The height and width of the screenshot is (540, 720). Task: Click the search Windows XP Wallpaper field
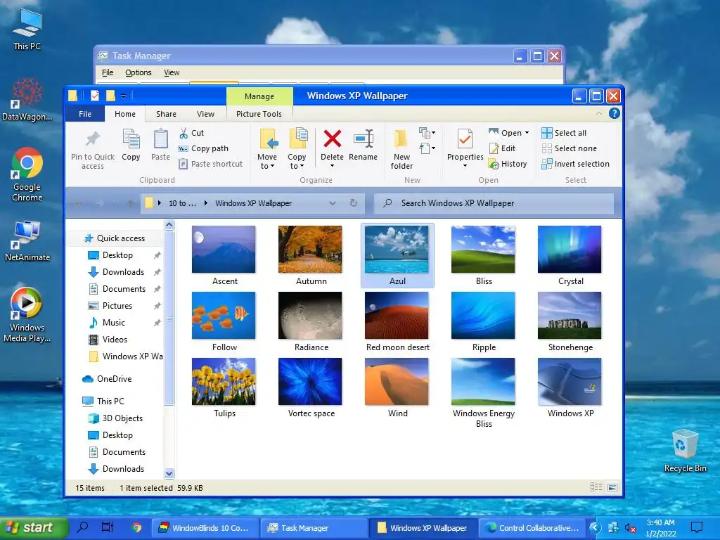tap(494, 203)
